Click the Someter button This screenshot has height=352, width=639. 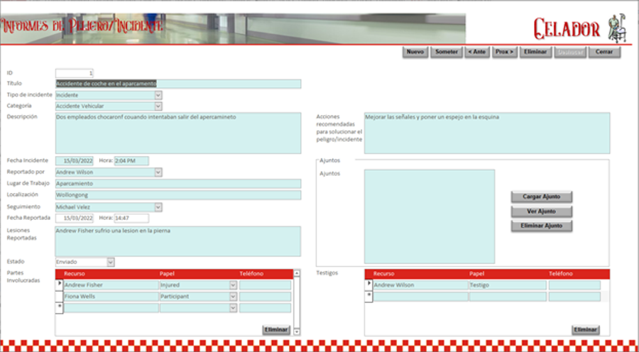tap(446, 52)
